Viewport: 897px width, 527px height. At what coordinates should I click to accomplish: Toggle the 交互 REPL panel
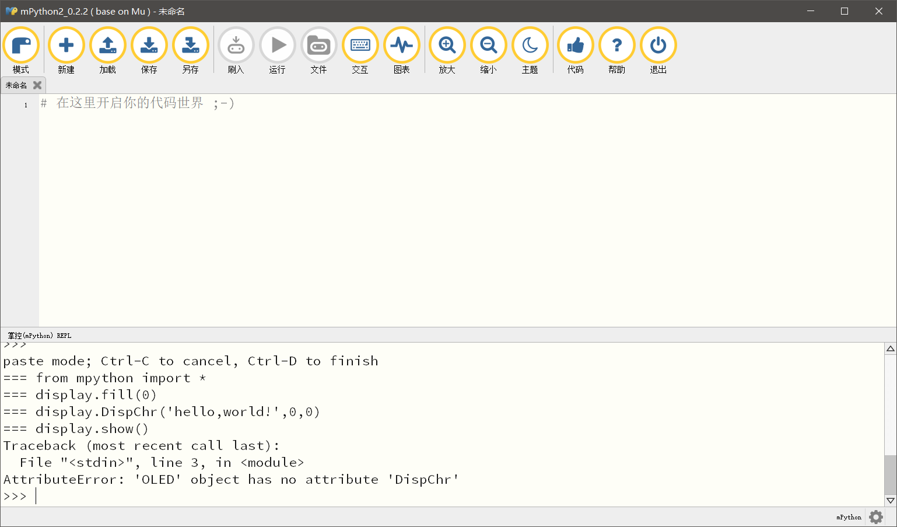point(360,51)
